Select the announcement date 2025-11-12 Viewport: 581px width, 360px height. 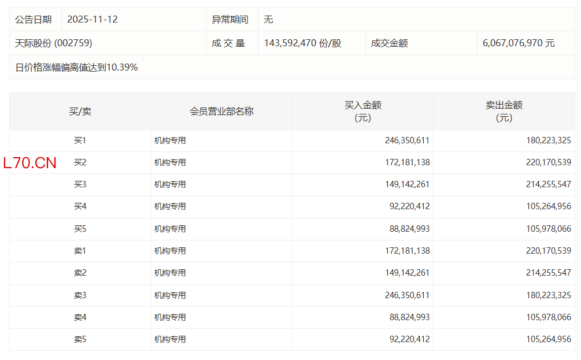[92, 19]
